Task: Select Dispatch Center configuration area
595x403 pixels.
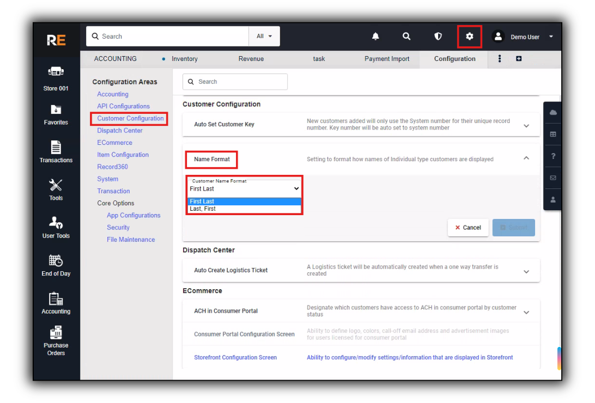Action: (120, 131)
